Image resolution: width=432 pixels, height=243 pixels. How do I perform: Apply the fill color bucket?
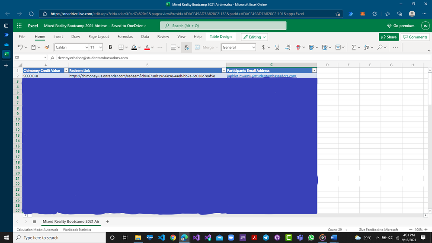coord(134,47)
